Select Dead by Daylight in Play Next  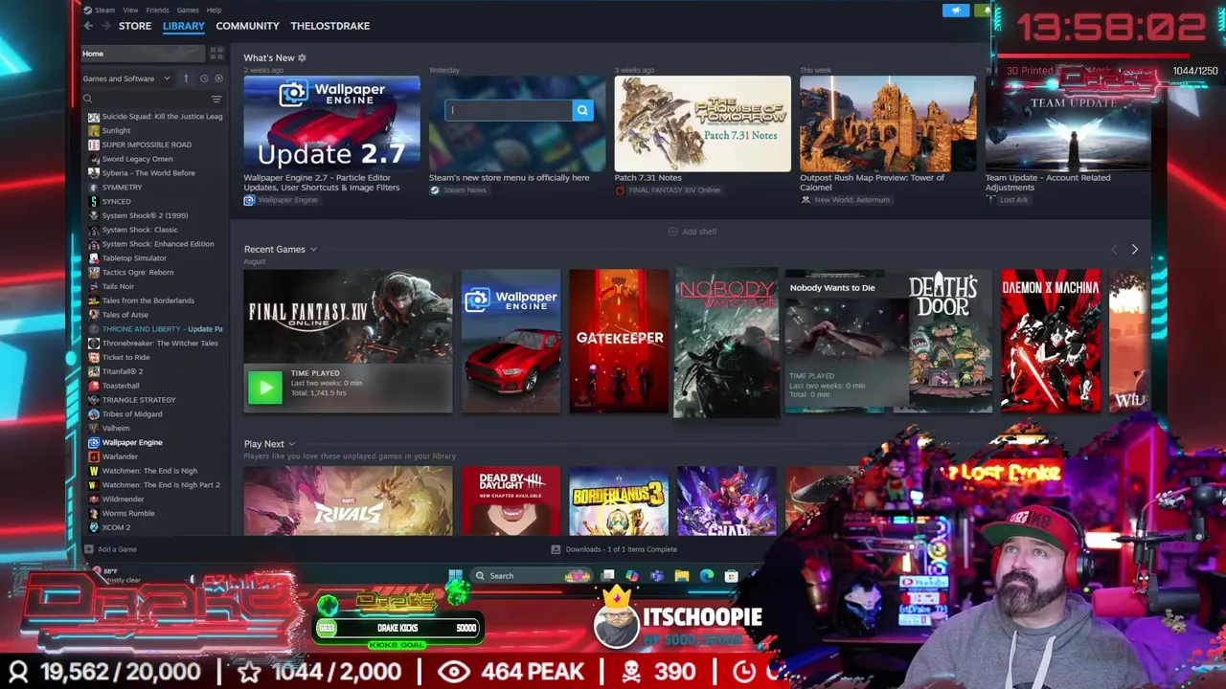(511, 501)
